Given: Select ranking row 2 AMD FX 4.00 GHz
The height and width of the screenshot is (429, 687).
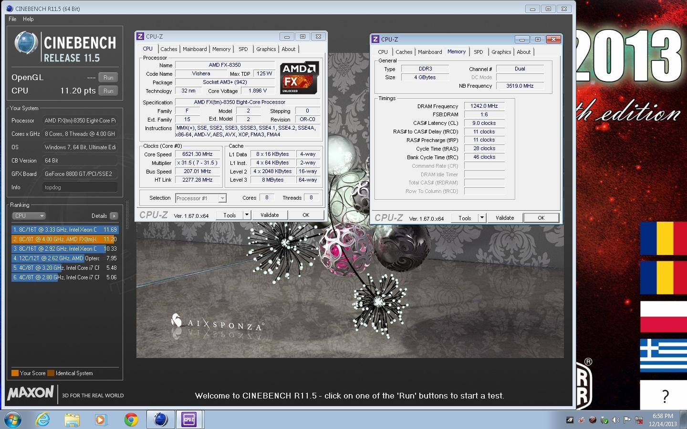Looking at the screenshot, I should [x=64, y=239].
